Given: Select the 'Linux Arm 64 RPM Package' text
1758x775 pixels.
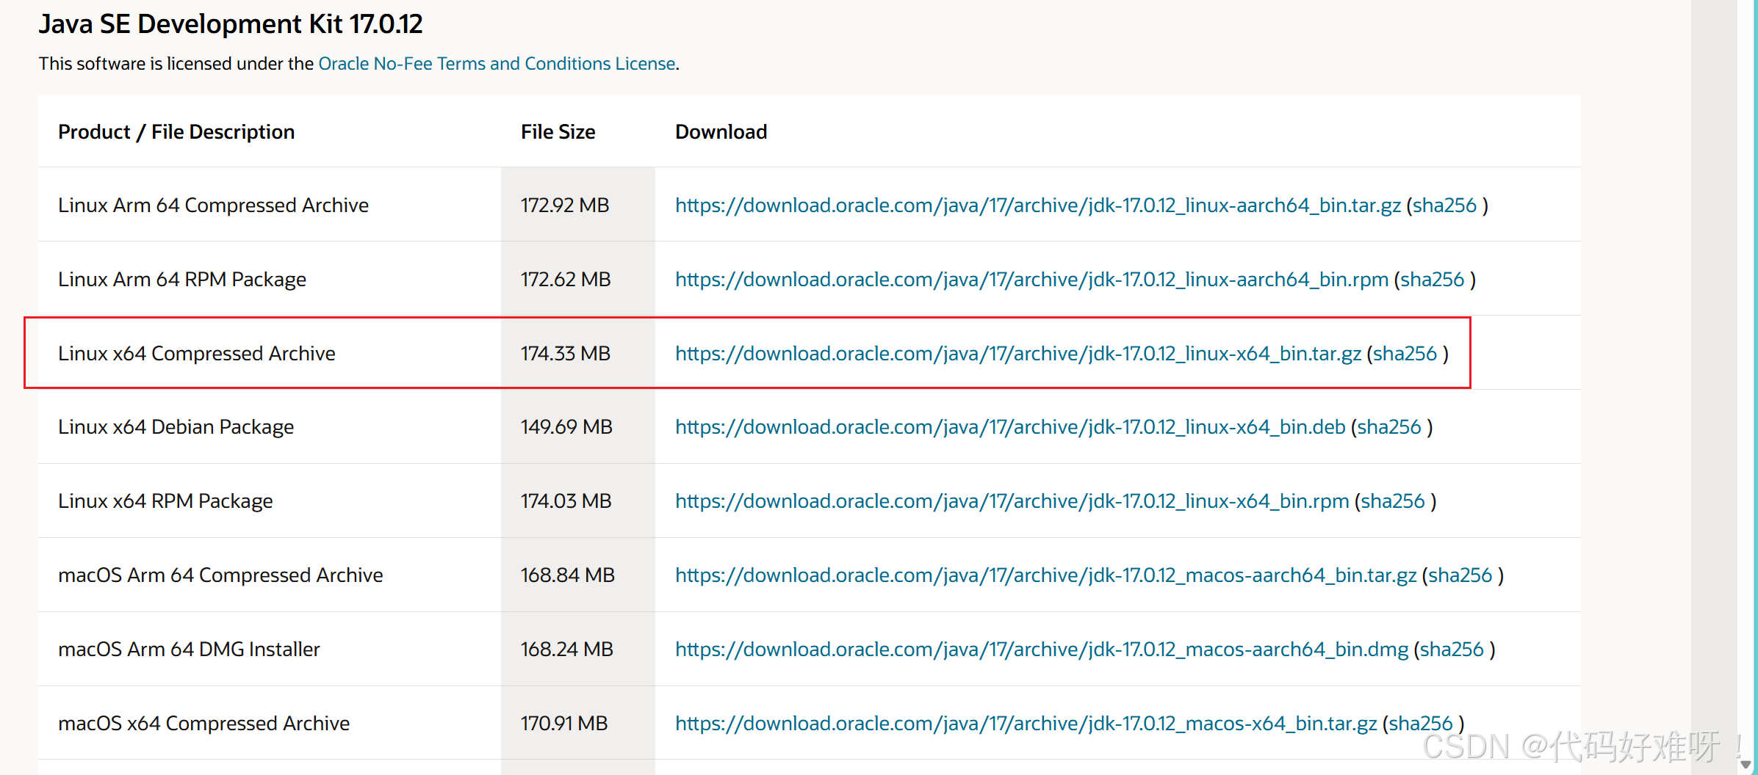Looking at the screenshot, I should [x=182, y=280].
